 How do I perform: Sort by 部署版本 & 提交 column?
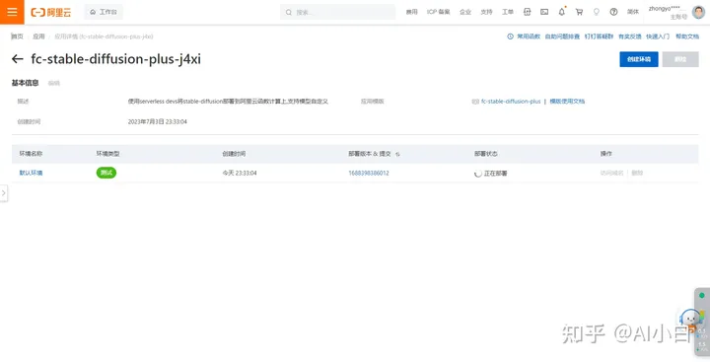397,155
